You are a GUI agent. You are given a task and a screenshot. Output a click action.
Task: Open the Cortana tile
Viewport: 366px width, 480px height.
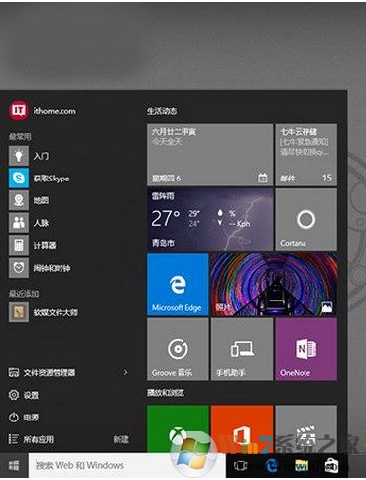306,219
